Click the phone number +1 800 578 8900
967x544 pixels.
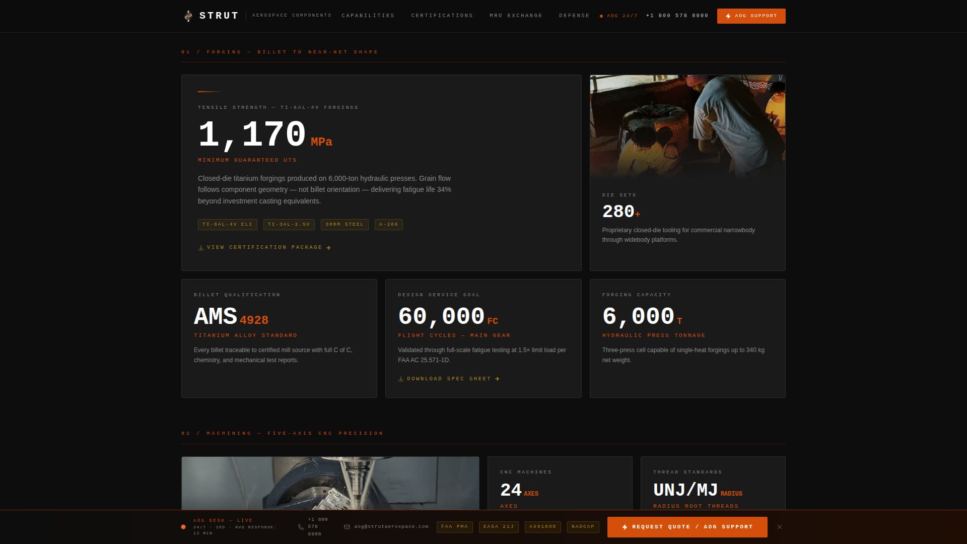pyautogui.click(x=676, y=16)
